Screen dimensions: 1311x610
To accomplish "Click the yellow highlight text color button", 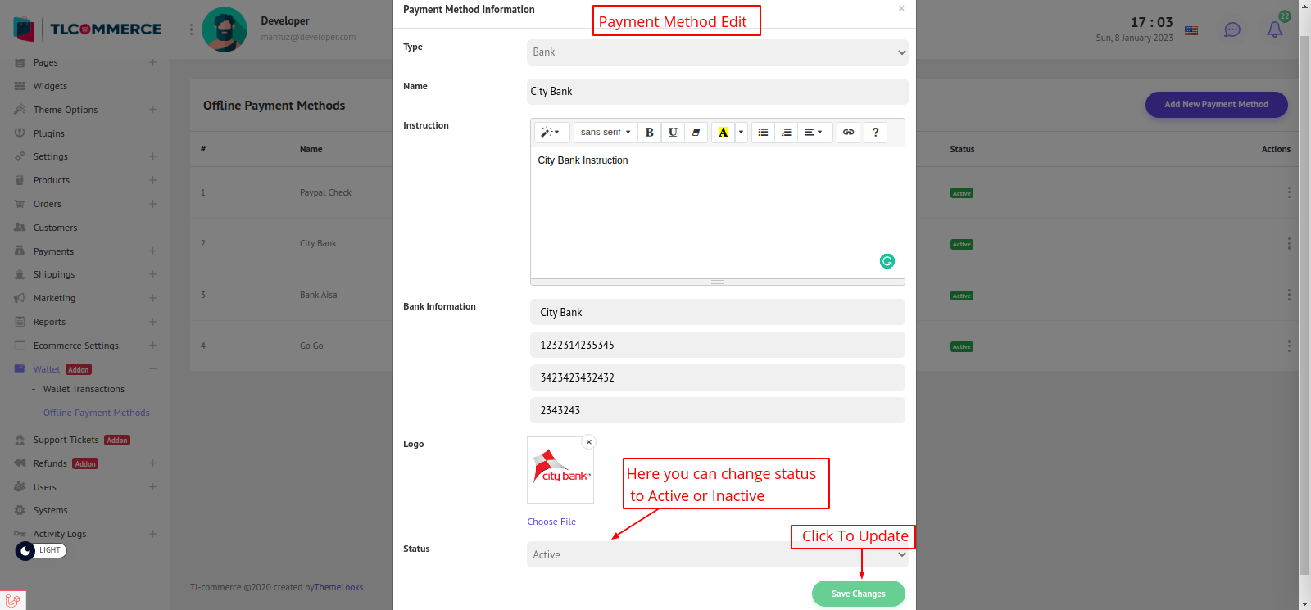I will [723, 133].
